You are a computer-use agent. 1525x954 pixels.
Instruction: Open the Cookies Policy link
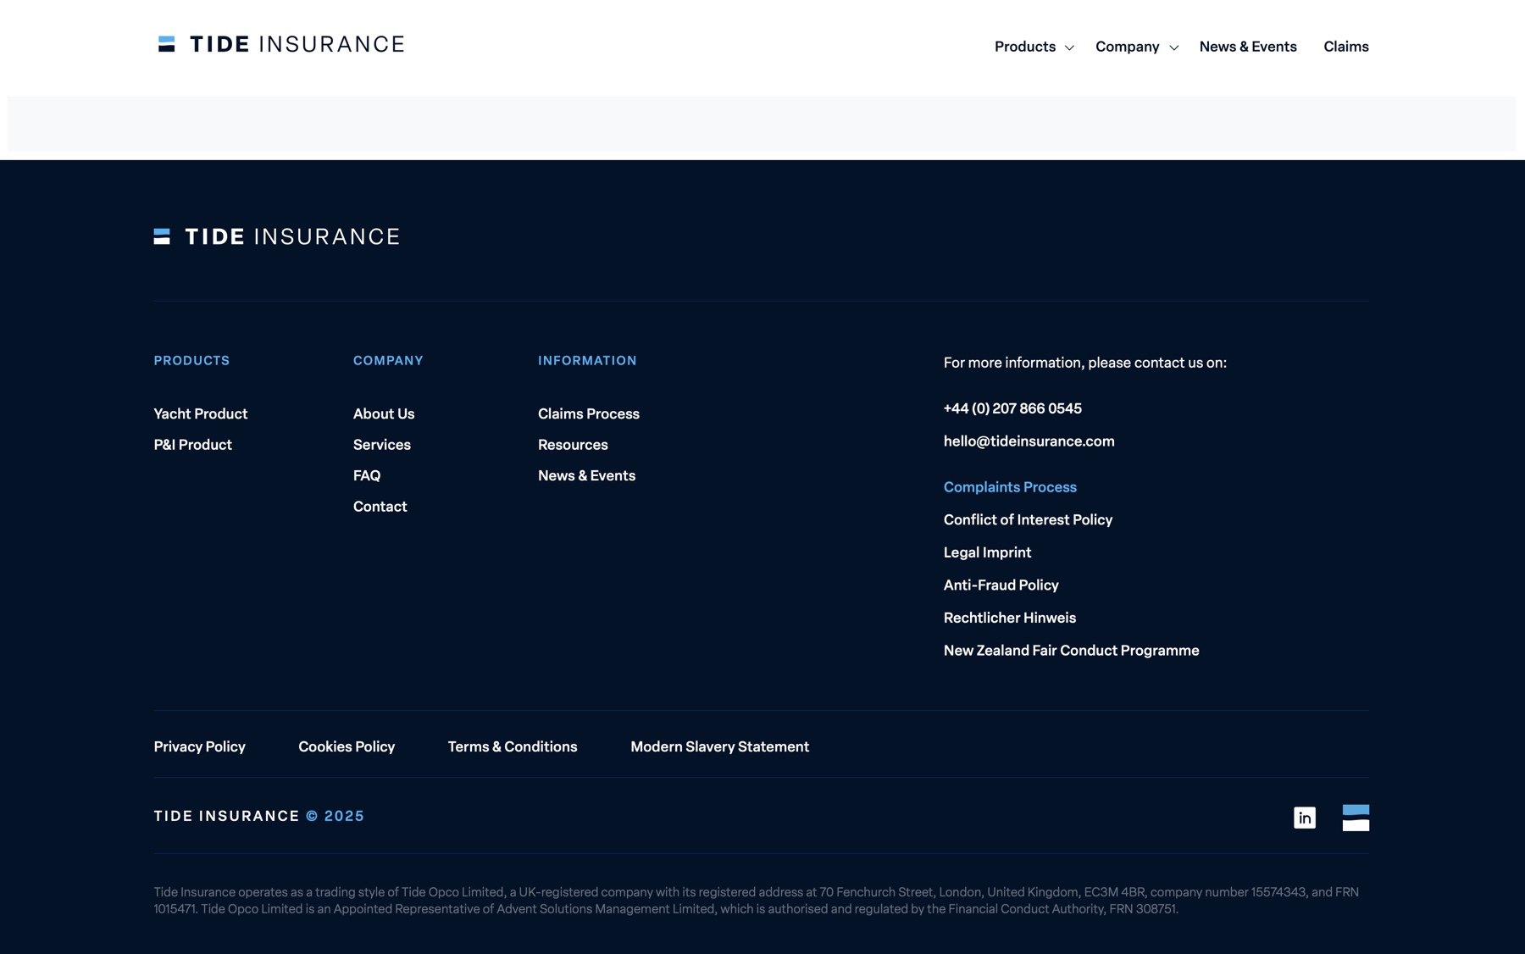click(347, 746)
